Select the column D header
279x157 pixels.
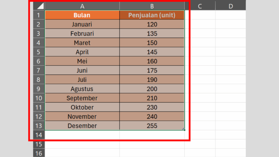point(231,6)
